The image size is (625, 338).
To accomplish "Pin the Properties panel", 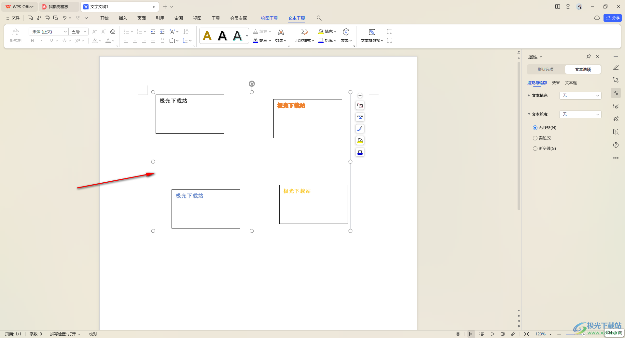I will click(x=589, y=57).
